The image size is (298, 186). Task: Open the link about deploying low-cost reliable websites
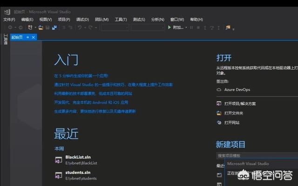click(x=93, y=93)
